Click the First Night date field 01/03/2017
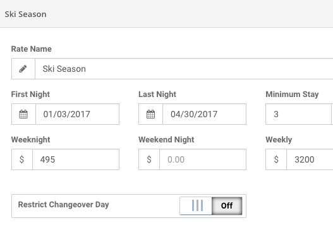Image resolution: width=333 pixels, height=235 pixels. click(77, 114)
